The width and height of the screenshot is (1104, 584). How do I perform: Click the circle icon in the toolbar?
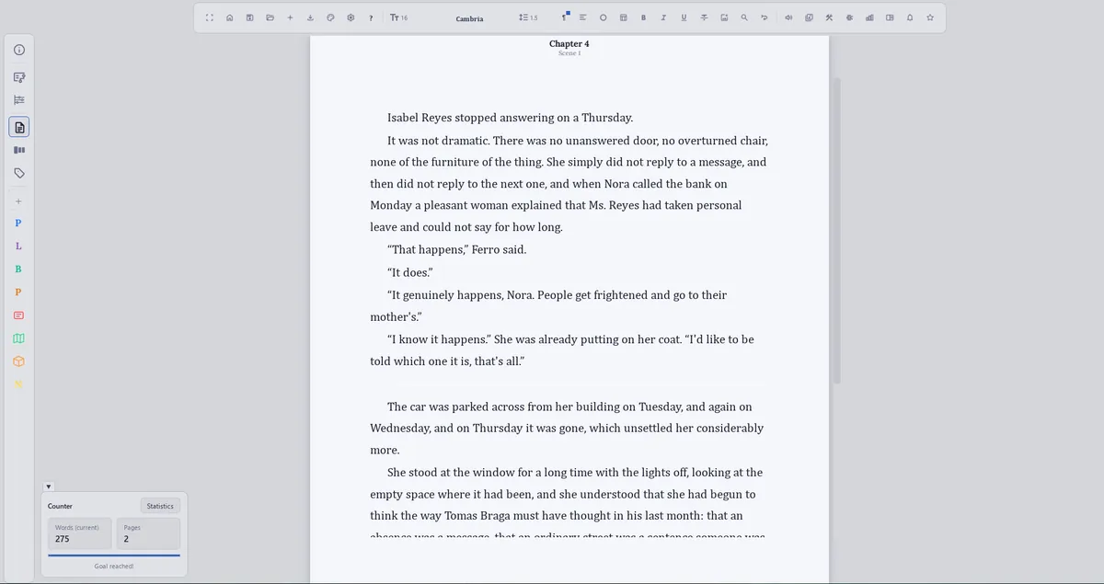pos(604,17)
